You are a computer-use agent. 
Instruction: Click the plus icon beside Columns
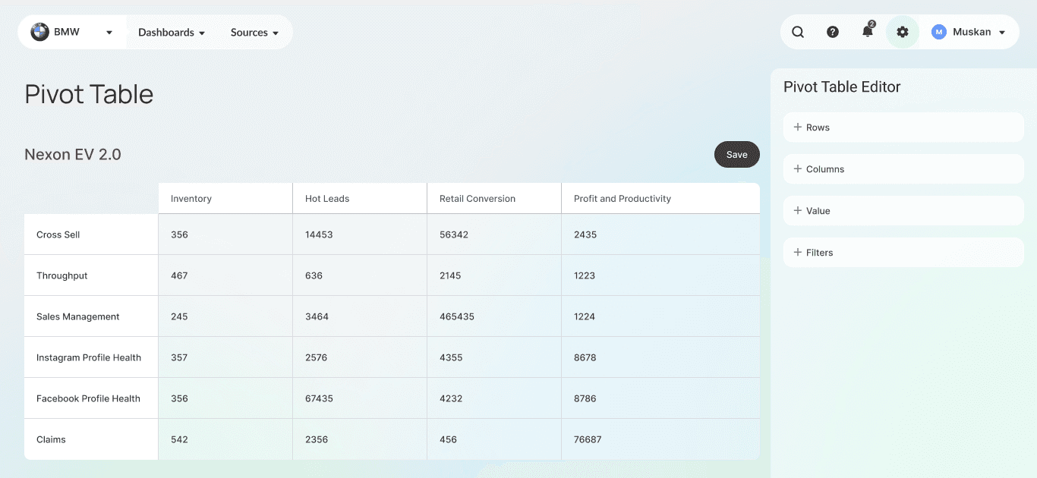pyautogui.click(x=798, y=169)
